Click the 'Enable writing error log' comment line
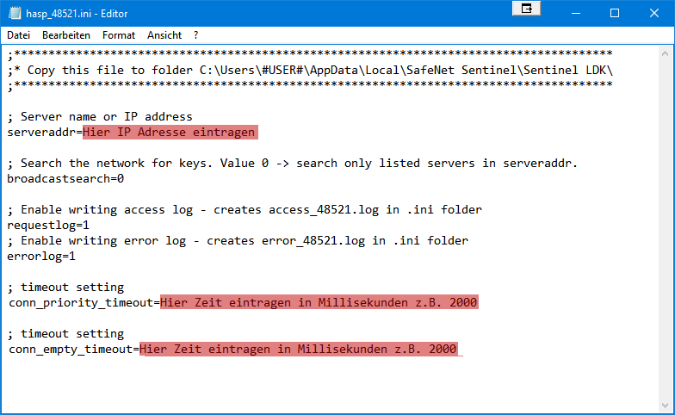The height and width of the screenshot is (415, 675). 238,241
